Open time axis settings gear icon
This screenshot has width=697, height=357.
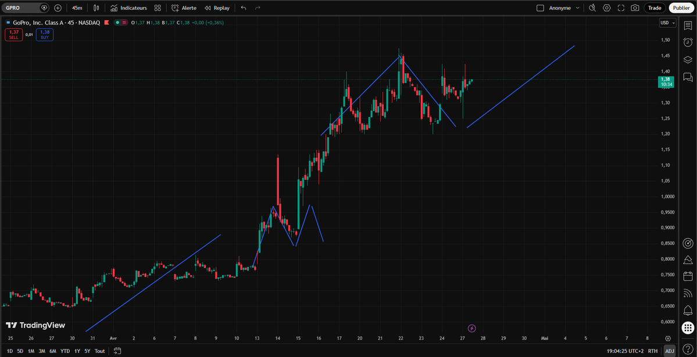(668, 338)
